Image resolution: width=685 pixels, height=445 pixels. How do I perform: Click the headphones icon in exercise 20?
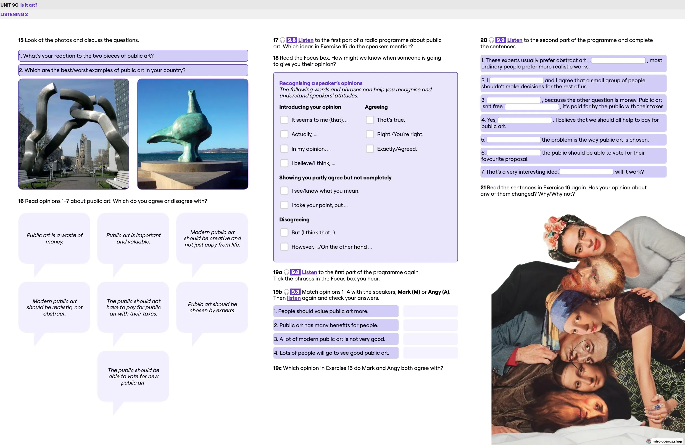click(x=491, y=40)
